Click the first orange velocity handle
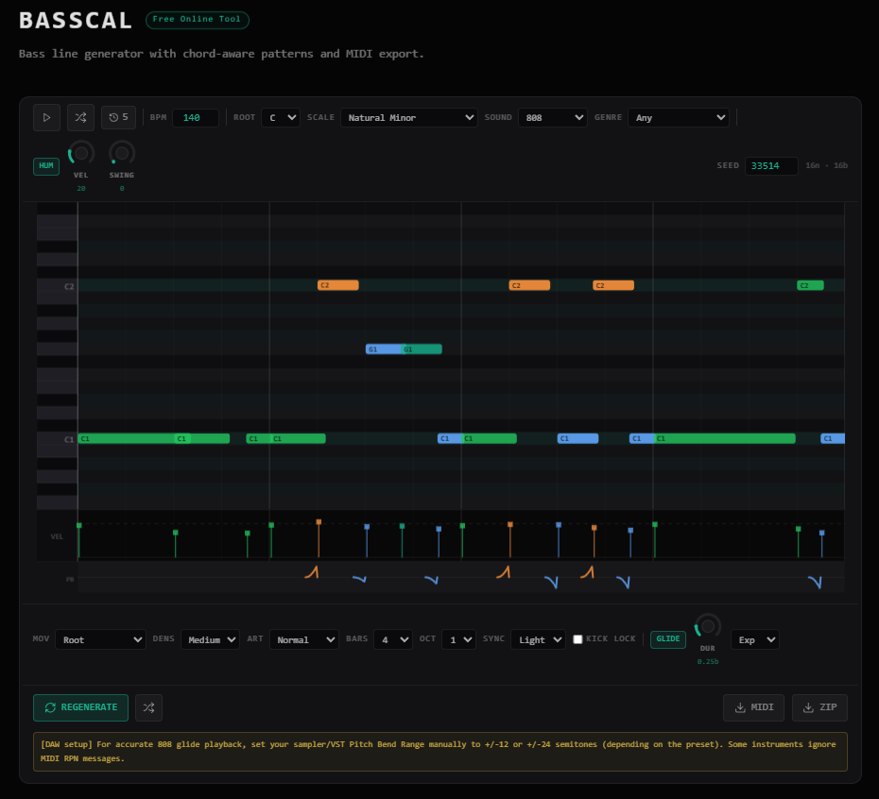Viewport: 879px width, 799px height. [319, 521]
